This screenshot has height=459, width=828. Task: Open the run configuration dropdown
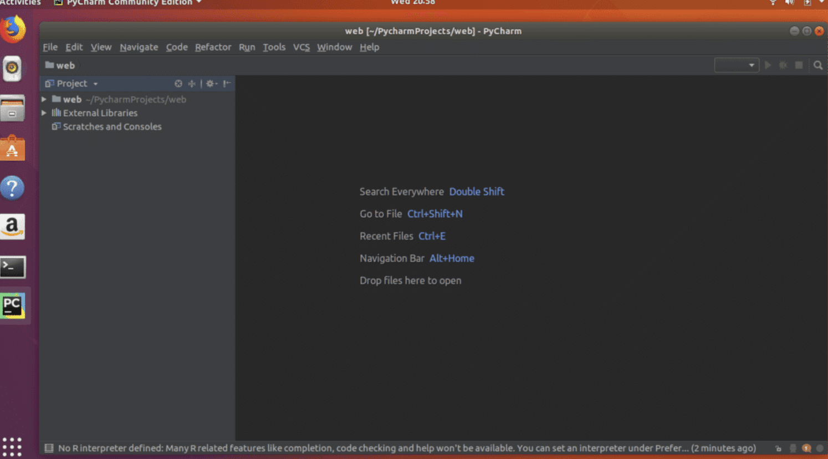click(737, 65)
